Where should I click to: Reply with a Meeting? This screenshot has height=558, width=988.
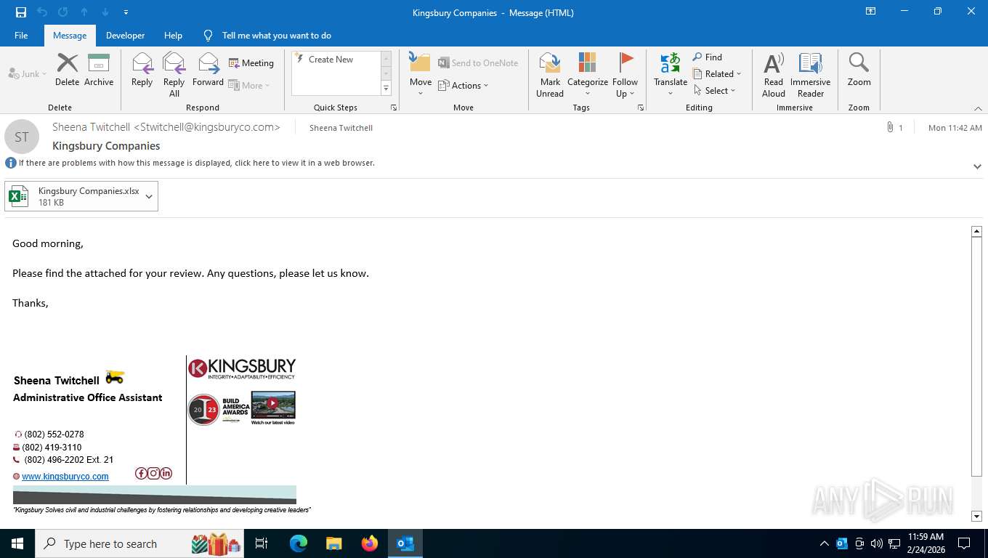point(251,63)
